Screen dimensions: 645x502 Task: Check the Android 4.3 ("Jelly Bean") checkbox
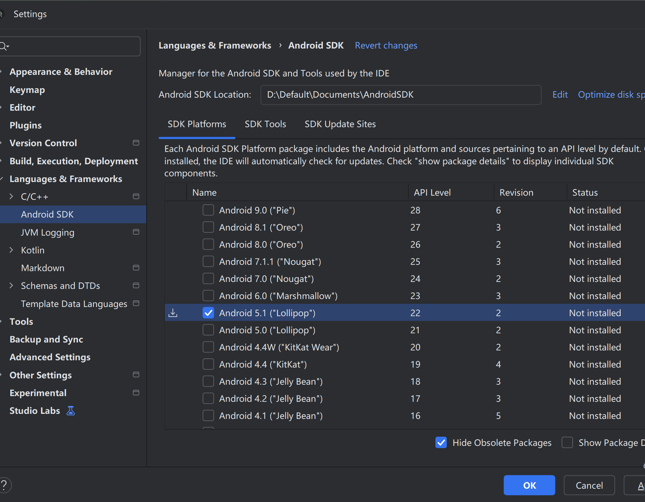coord(208,381)
